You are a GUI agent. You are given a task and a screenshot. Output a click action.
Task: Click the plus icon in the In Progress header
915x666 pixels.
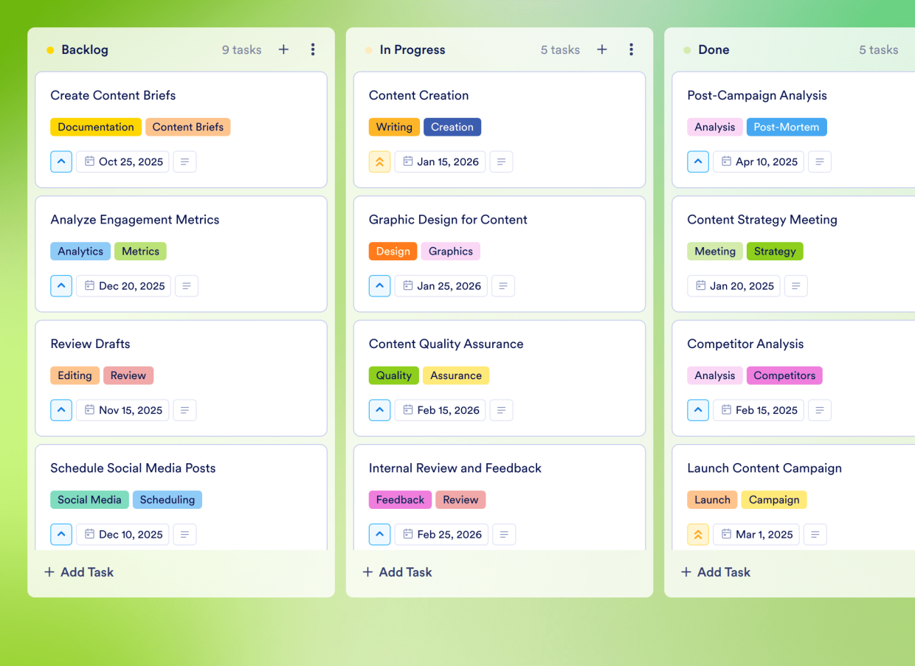click(601, 49)
